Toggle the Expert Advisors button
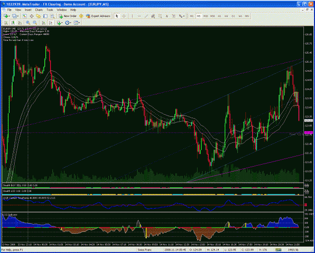 pyautogui.click(x=98, y=16)
